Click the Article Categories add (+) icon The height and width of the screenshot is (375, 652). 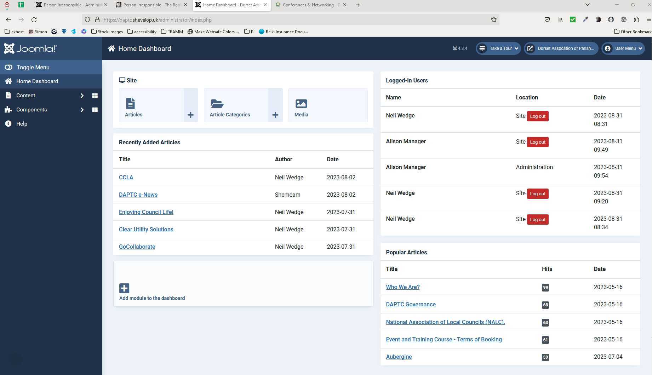click(275, 115)
